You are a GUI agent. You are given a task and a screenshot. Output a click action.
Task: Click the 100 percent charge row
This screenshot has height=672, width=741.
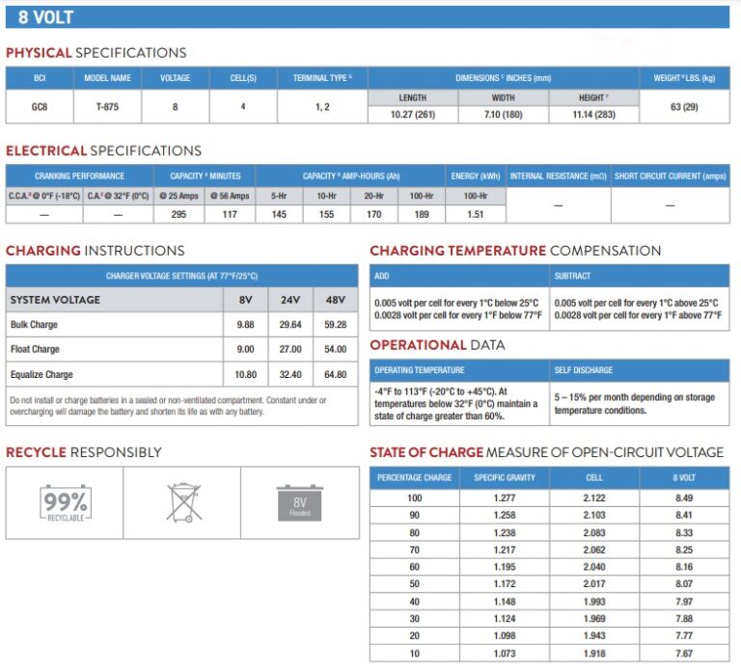(x=550, y=497)
